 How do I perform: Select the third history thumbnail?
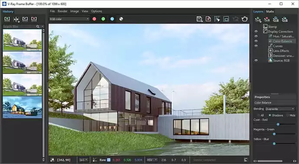[x=22, y=85]
